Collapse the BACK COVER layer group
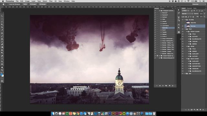Screen dimensions: 207x116 pos(187,59)
